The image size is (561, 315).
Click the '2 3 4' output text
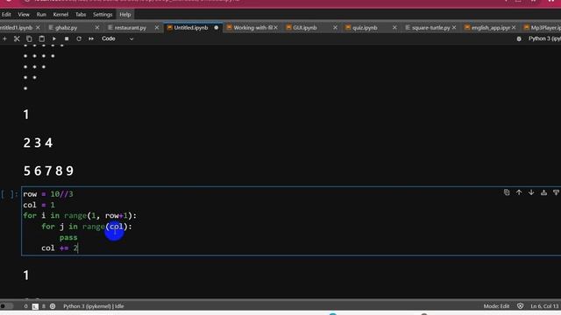click(x=38, y=143)
